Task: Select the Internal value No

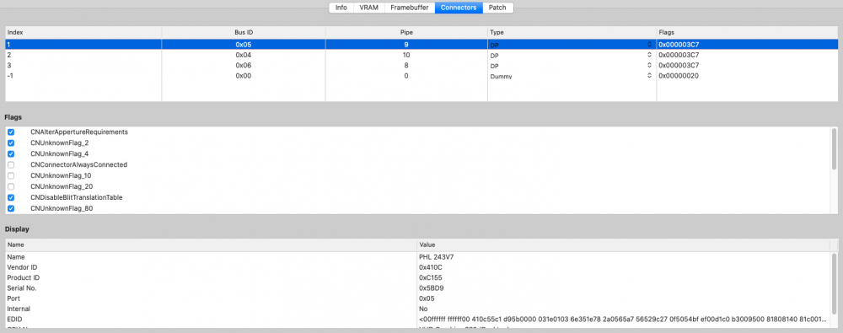Action: (423, 309)
